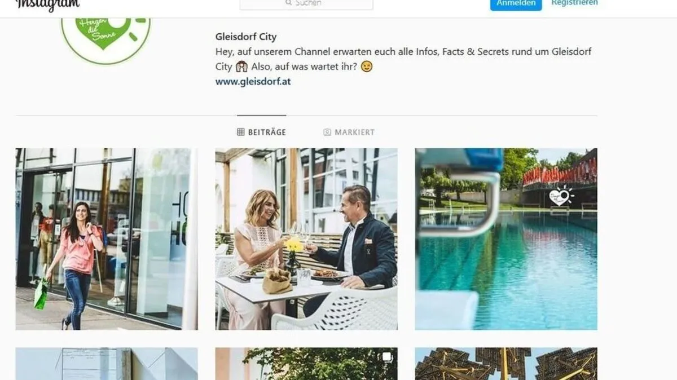Switch to the Markiert tab
The height and width of the screenshot is (380, 677).
tap(349, 132)
